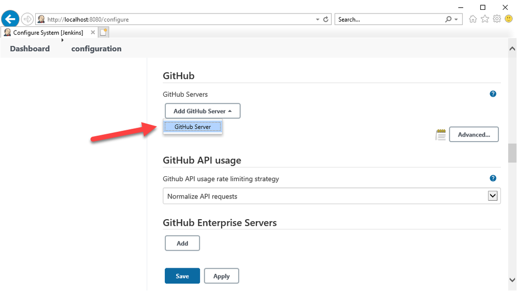This screenshot has height=291, width=517.
Task: Click the Jenkins favicon in address bar
Action: pyautogui.click(x=41, y=19)
